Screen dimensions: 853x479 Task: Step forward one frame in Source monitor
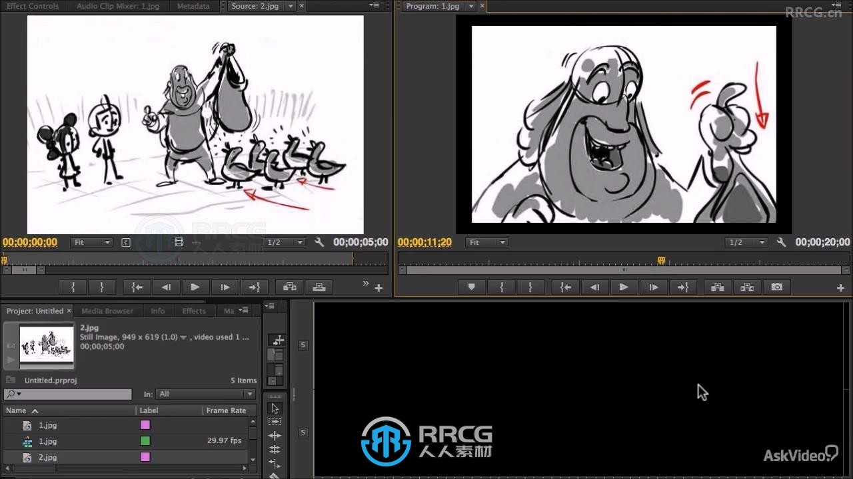pos(225,287)
